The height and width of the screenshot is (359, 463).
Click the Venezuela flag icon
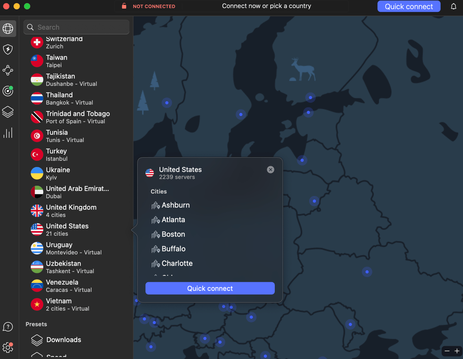tap(37, 285)
